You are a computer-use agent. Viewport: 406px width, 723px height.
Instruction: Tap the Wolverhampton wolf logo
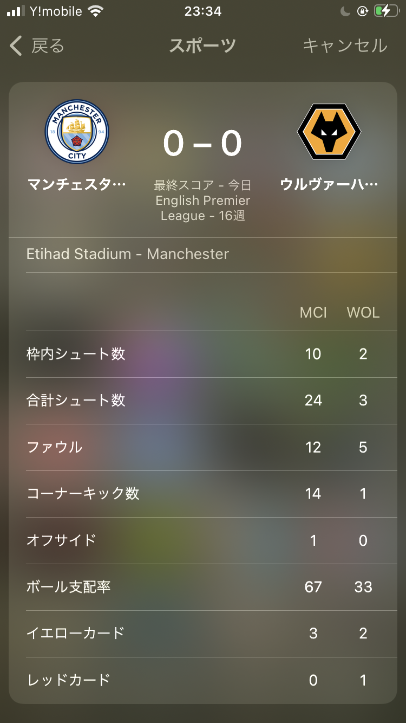329,132
